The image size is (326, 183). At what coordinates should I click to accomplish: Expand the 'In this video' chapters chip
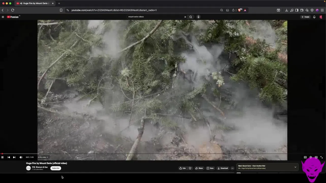[43, 157]
